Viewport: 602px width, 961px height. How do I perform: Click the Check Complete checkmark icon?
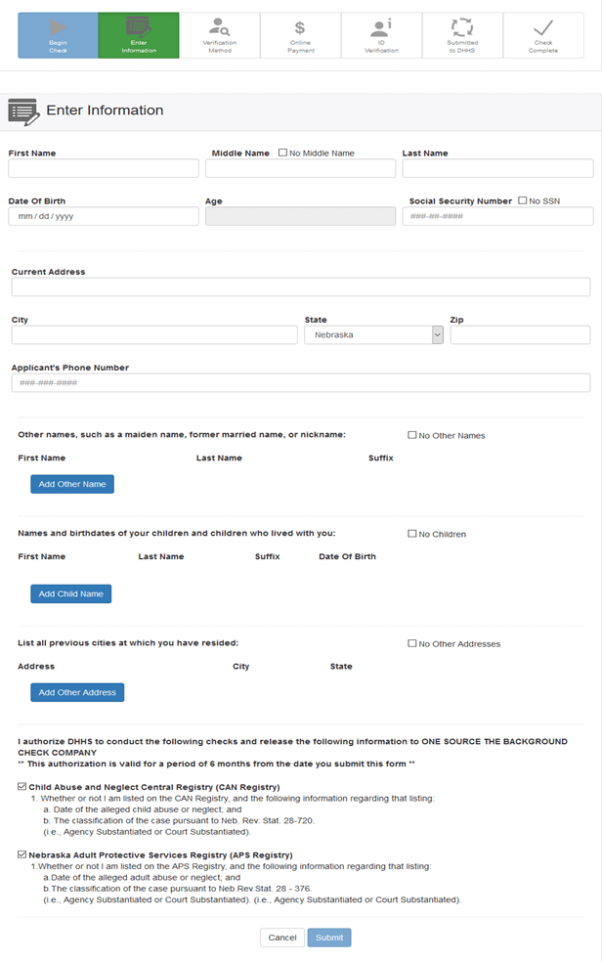pyautogui.click(x=543, y=26)
